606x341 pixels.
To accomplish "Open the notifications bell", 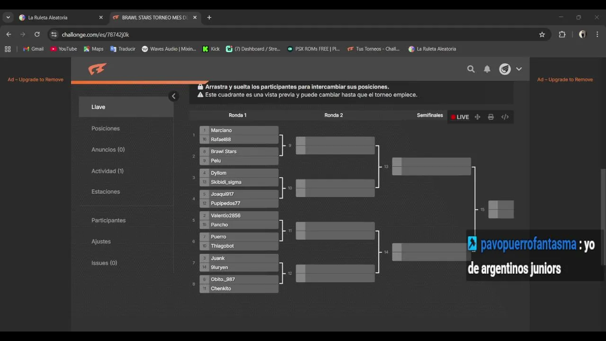I will 487,69.
